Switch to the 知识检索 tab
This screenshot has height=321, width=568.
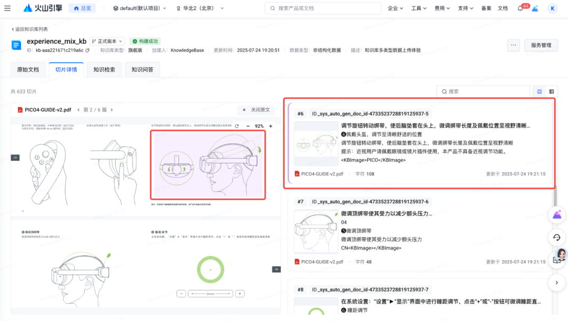tap(104, 69)
